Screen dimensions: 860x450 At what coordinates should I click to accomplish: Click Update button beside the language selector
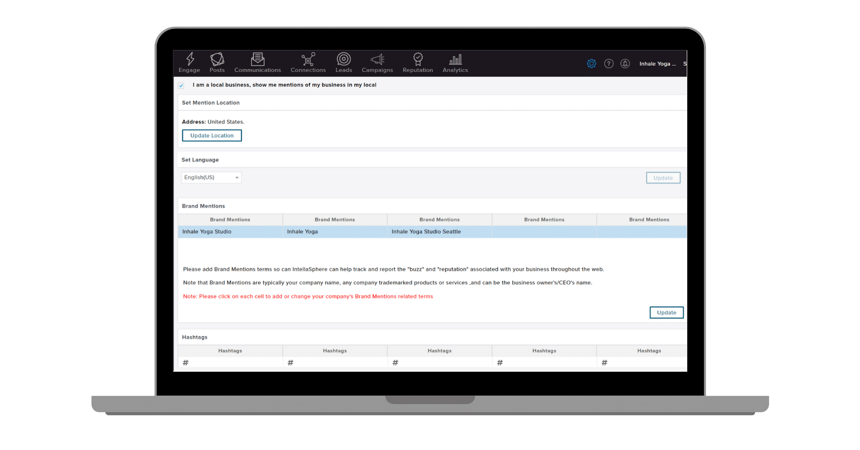click(663, 178)
